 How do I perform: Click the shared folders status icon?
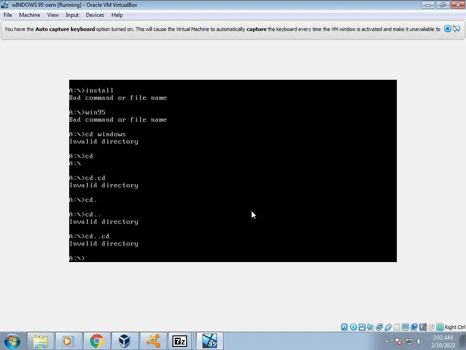396,327
